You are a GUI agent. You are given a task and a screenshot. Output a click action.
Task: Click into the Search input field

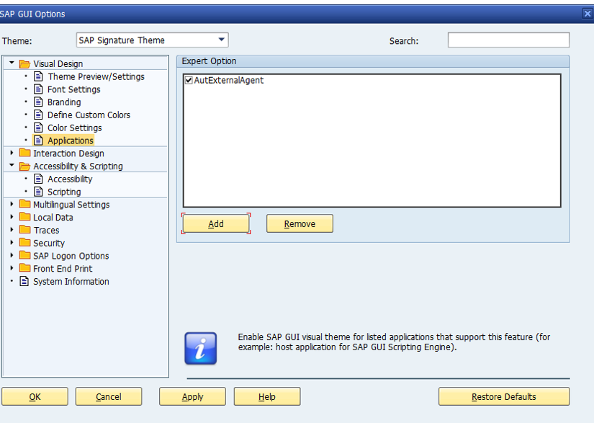(x=508, y=40)
